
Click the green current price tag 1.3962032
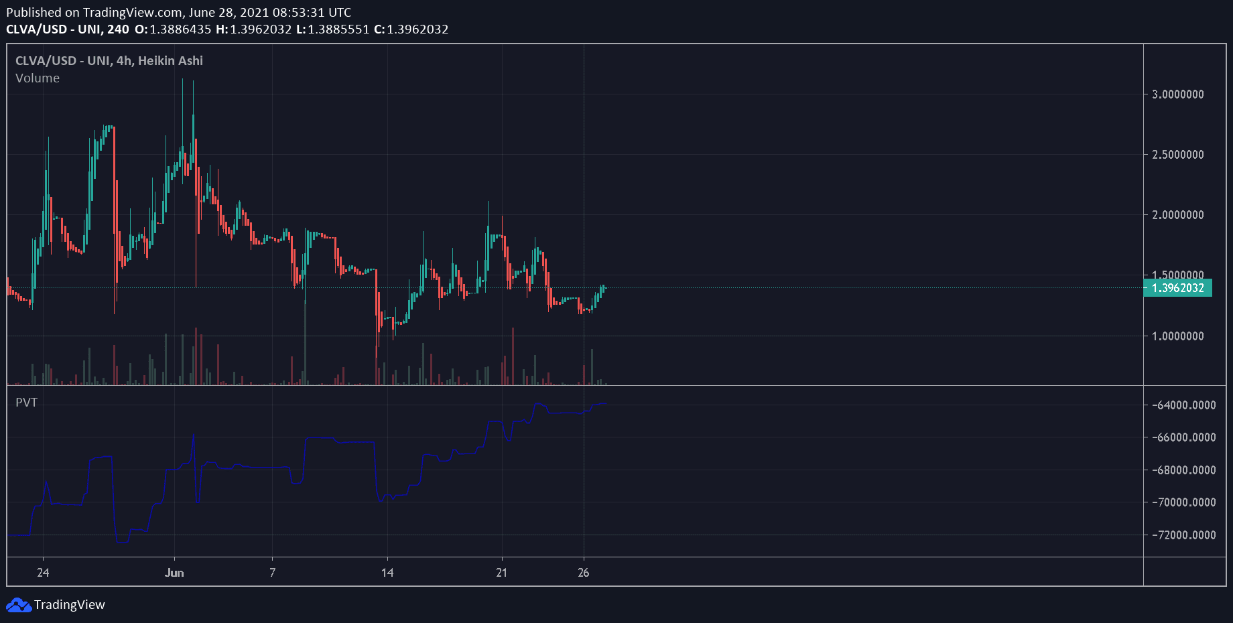[x=1177, y=288]
